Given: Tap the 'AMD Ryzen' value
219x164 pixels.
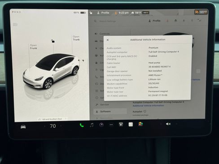Looking at the screenshot, I should pos(155,75).
